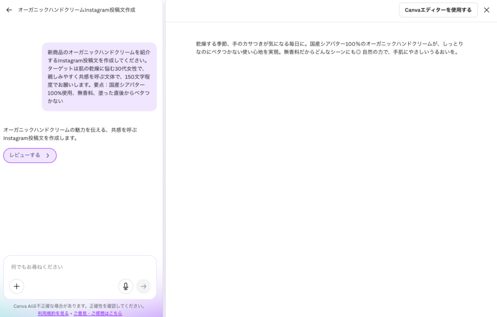Click the オーガニックハンドクリームInstagram投稿文作成 title
Viewport: 497px width, 317px height.
pos(77,10)
